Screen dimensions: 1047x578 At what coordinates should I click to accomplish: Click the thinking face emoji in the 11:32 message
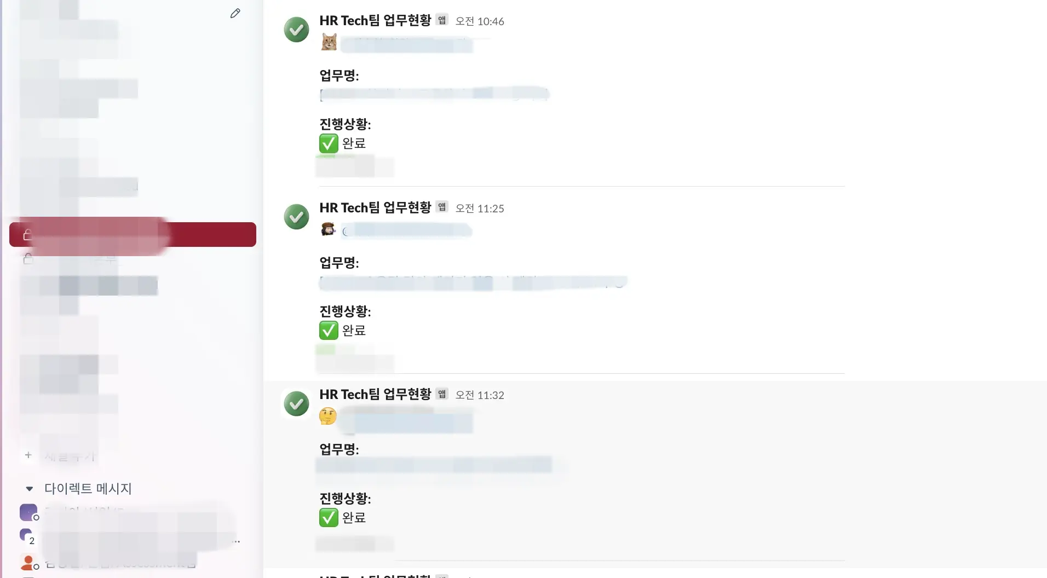click(x=327, y=417)
